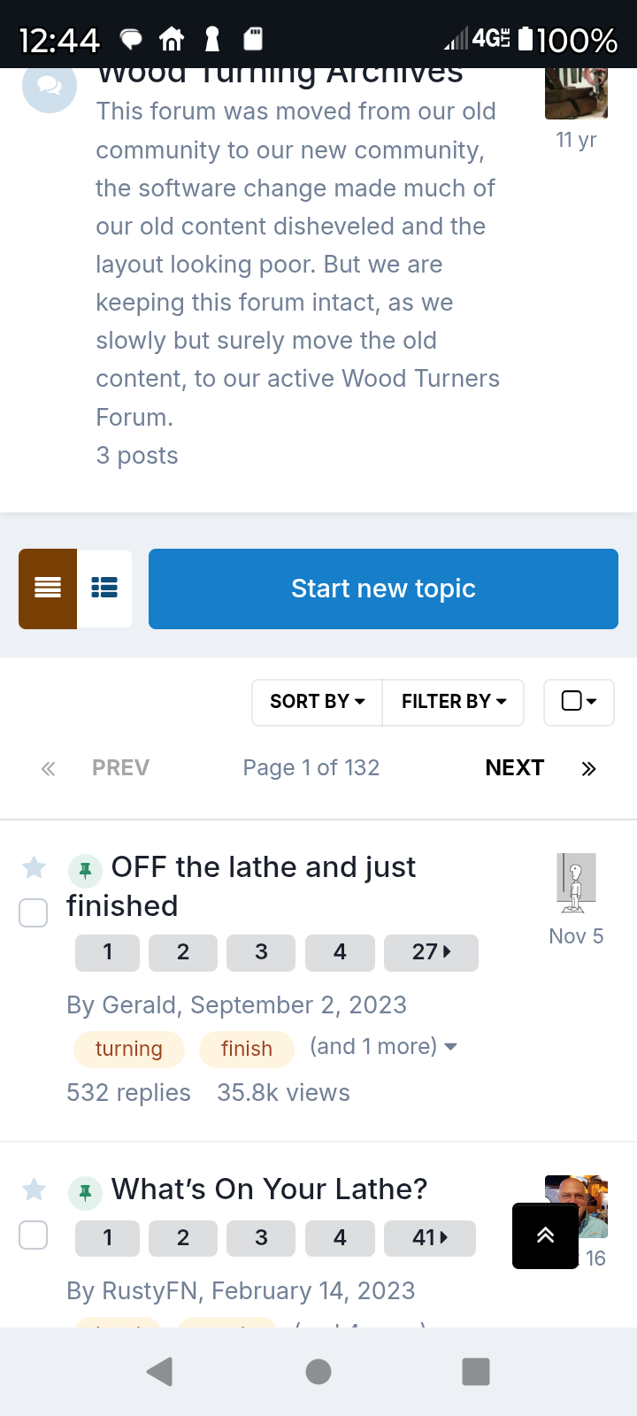Tap the Android back navigation button
Image resolution: width=637 pixels, height=1416 pixels.
(x=159, y=1372)
